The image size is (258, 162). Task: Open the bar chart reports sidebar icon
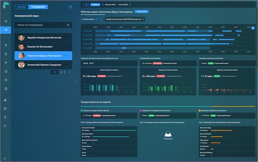(x=5, y=100)
